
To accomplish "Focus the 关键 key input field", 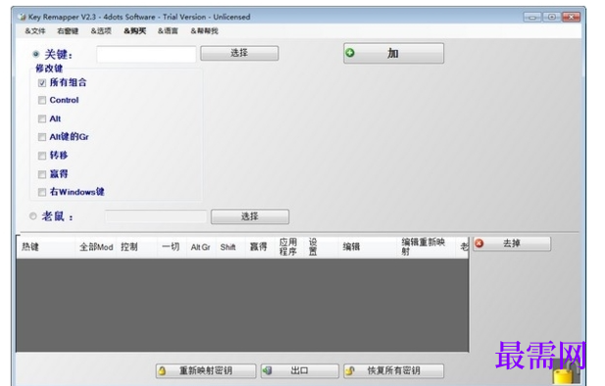I will pyautogui.click(x=146, y=54).
